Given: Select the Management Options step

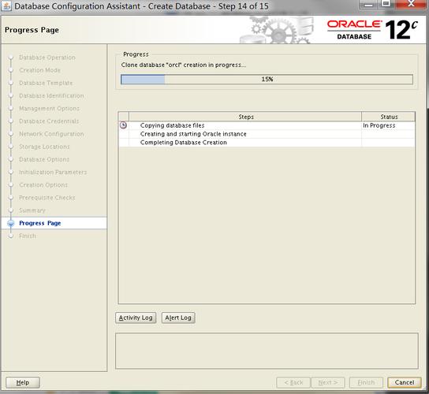Looking at the screenshot, I should [x=49, y=109].
